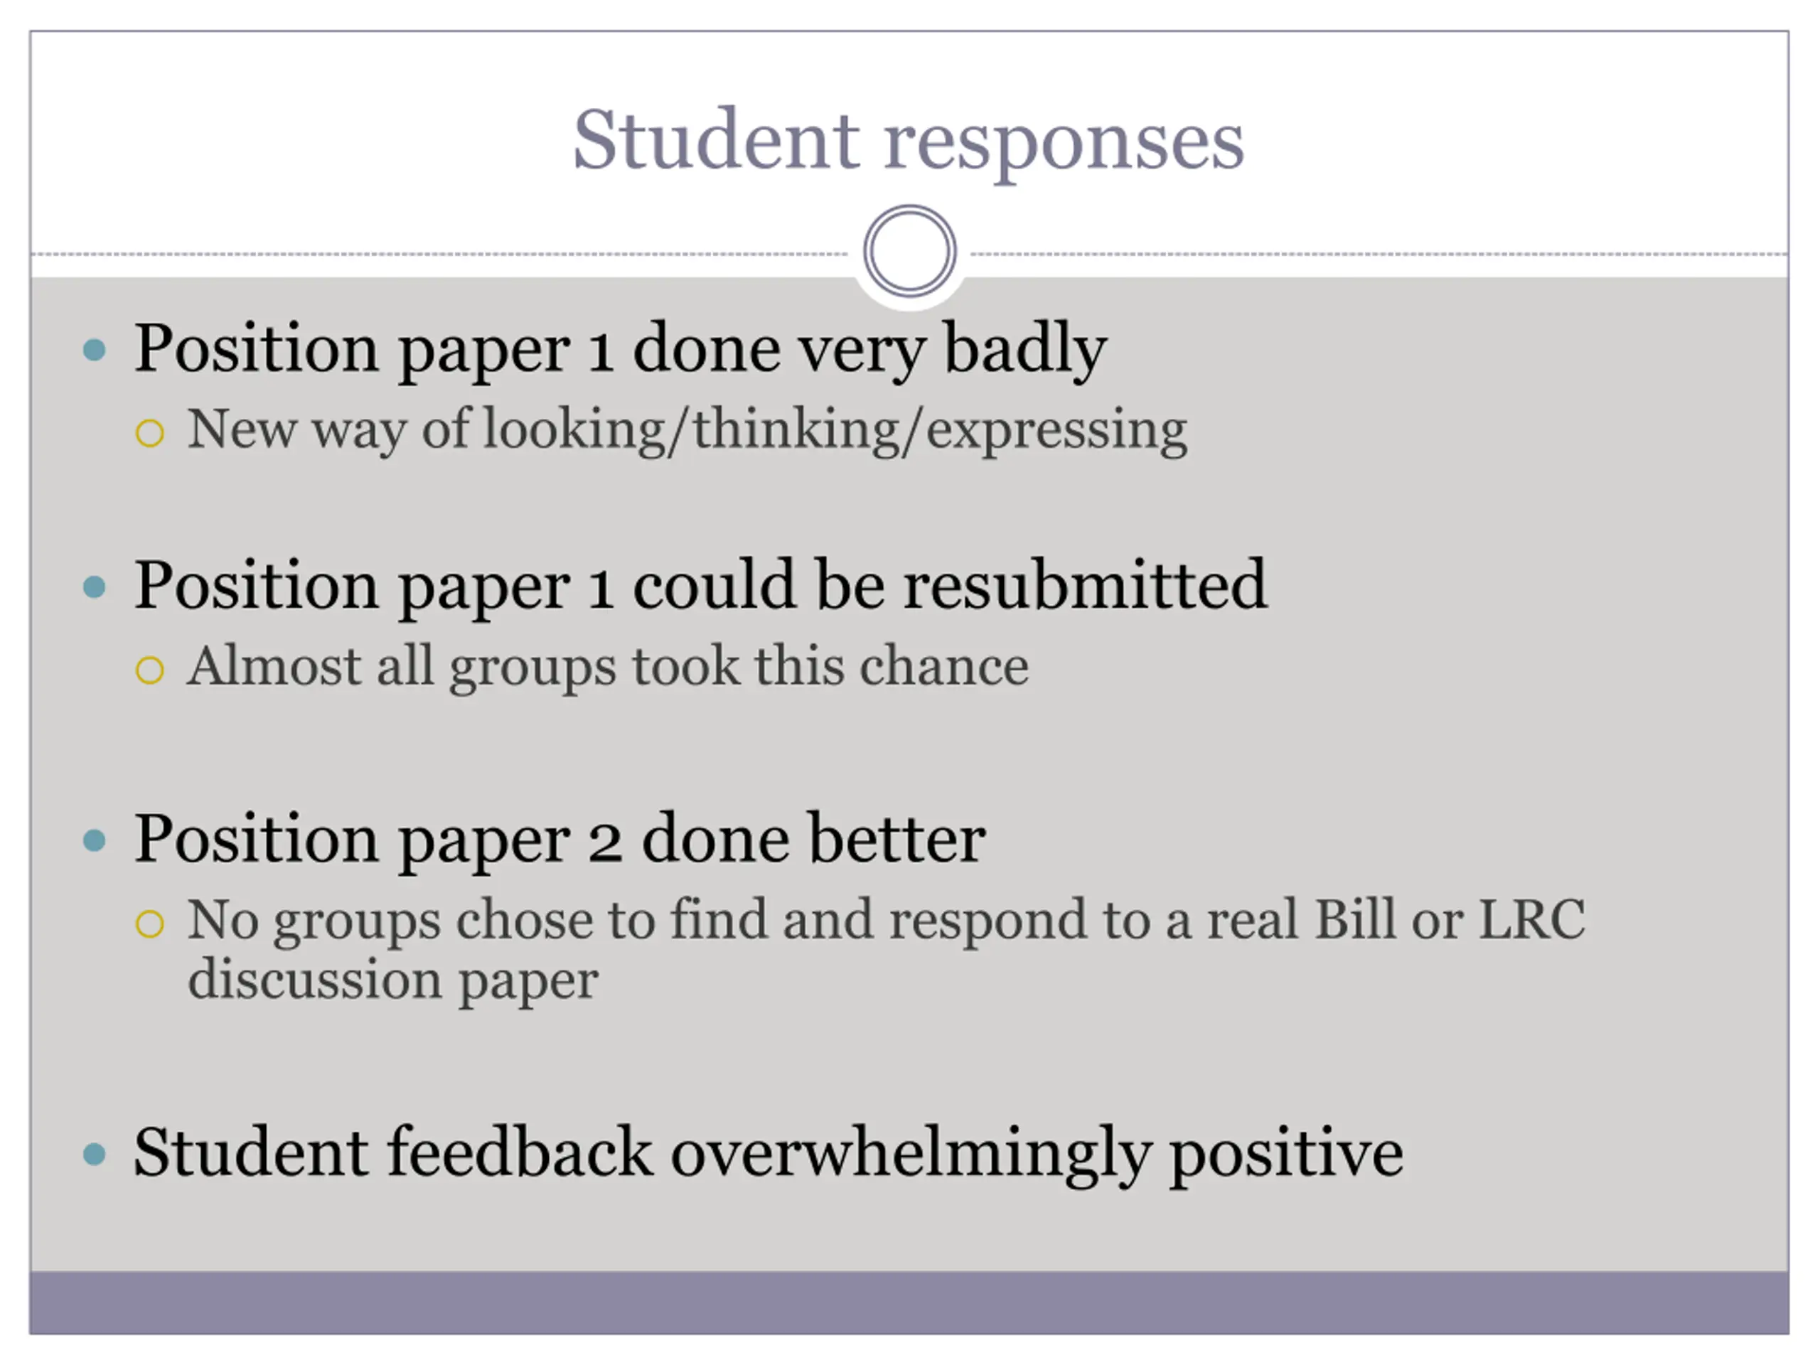Select the text "Position paper 2 done better"

tap(560, 838)
